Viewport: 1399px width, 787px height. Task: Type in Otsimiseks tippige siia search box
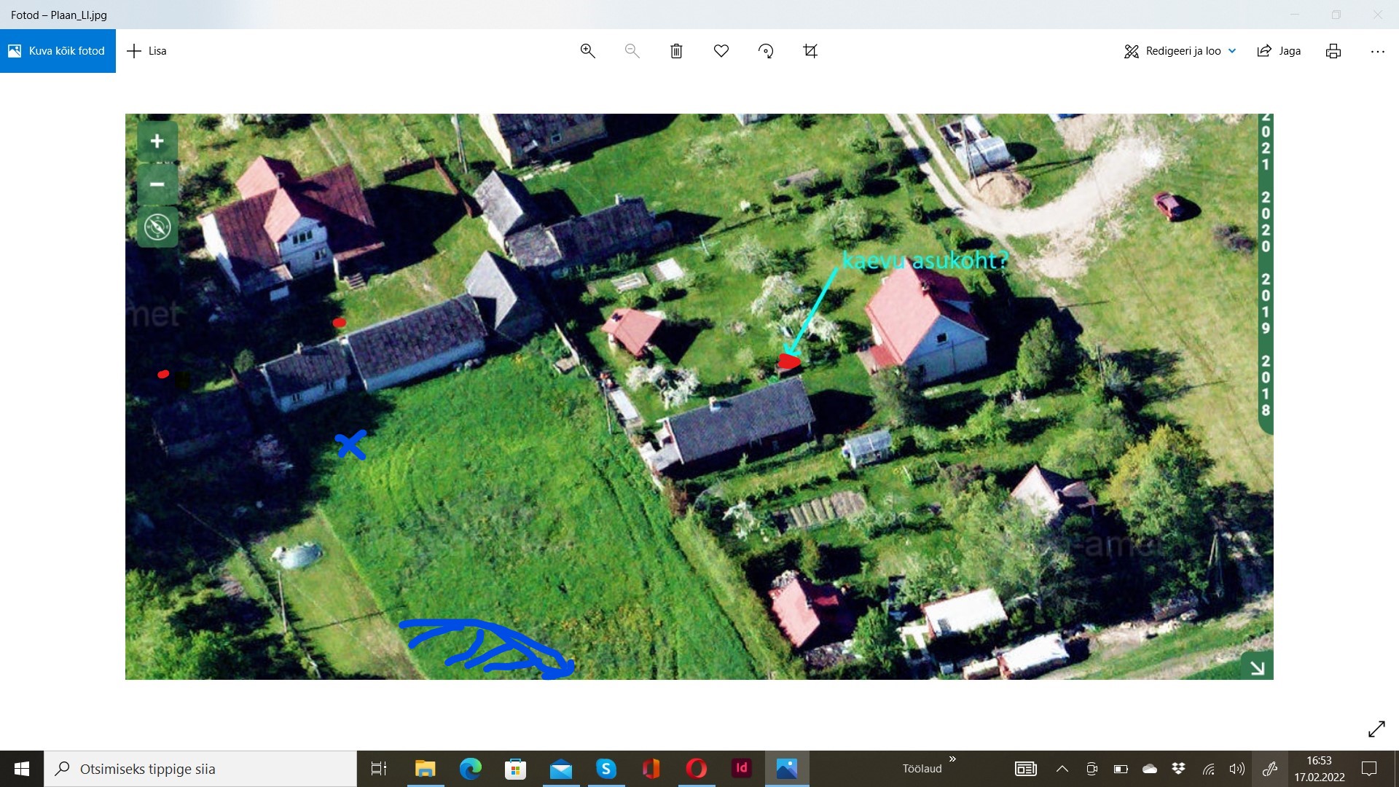point(211,769)
